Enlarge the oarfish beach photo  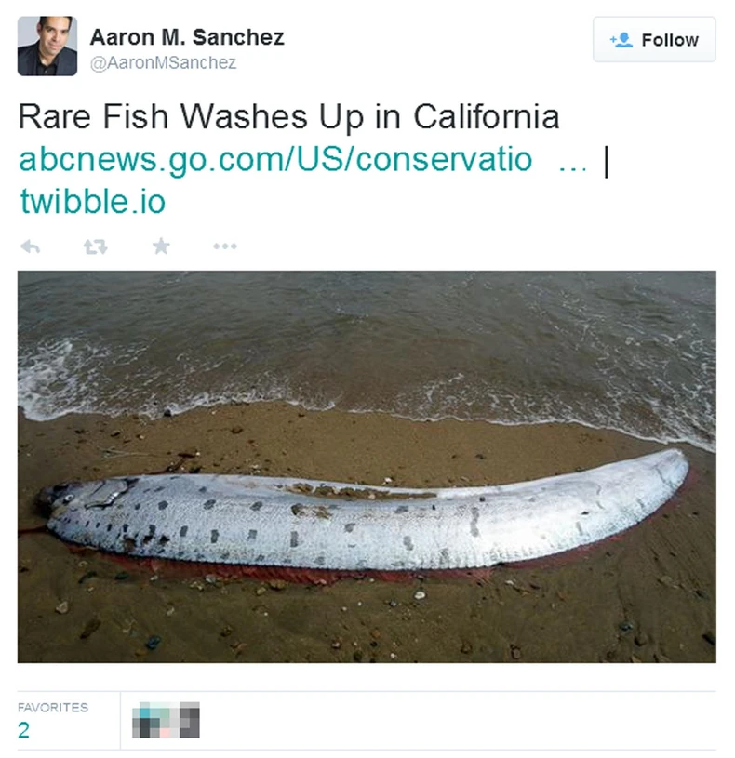367,467
